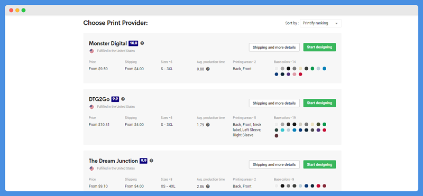Click help icon beside The Dream Junction rating
The height and width of the screenshot is (196, 423).
[x=151, y=161]
